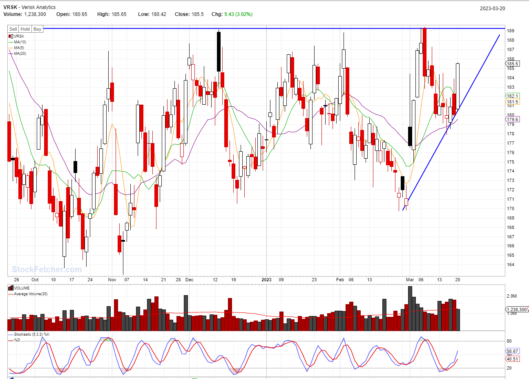Image resolution: width=529 pixels, height=379 pixels.
Task: Click the tallest volume bar in early March
Action: tap(410, 308)
